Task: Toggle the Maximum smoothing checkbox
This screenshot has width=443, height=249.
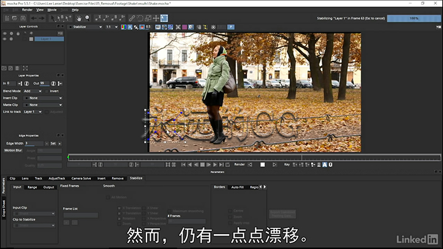Action: [x=170, y=211]
